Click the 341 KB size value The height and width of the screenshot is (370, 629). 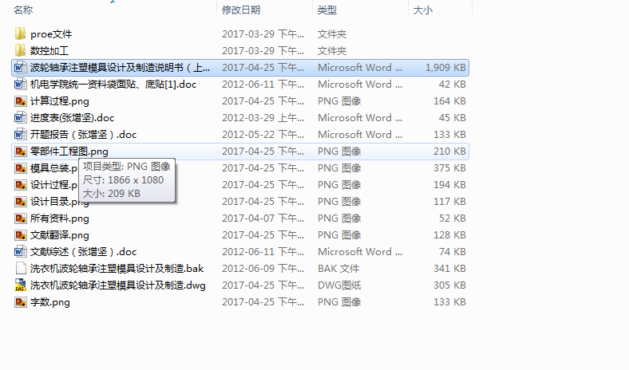tap(449, 269)
